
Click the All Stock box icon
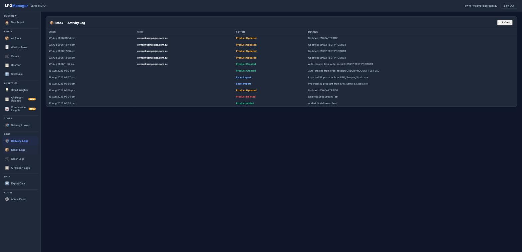point(7,38)
